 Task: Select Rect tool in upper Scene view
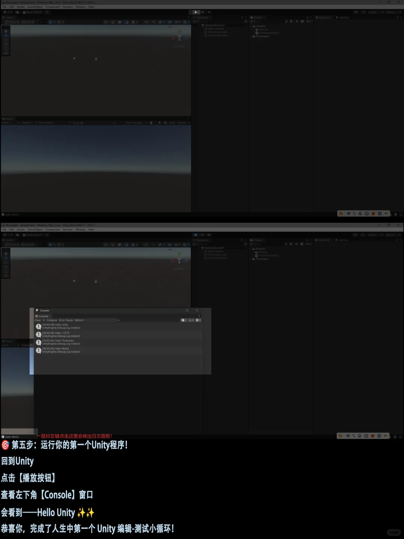[x=6, y=49]
